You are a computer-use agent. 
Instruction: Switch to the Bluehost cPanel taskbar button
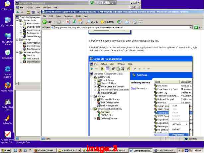(45, 150)
